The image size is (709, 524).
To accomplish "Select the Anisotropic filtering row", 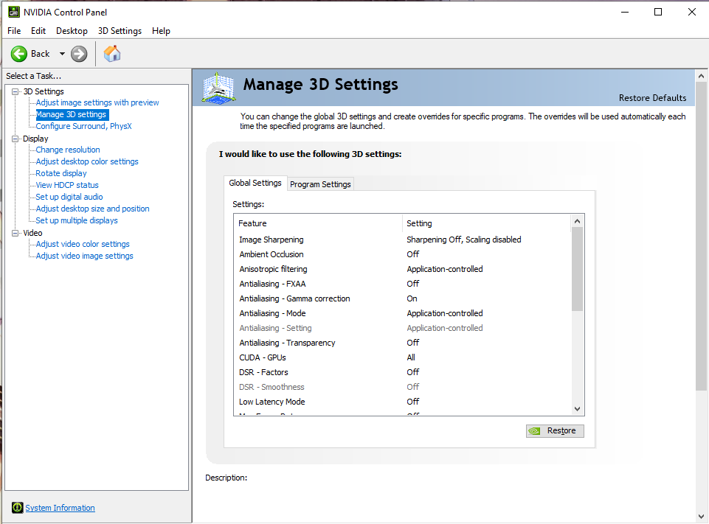I will tap(402, 269).
